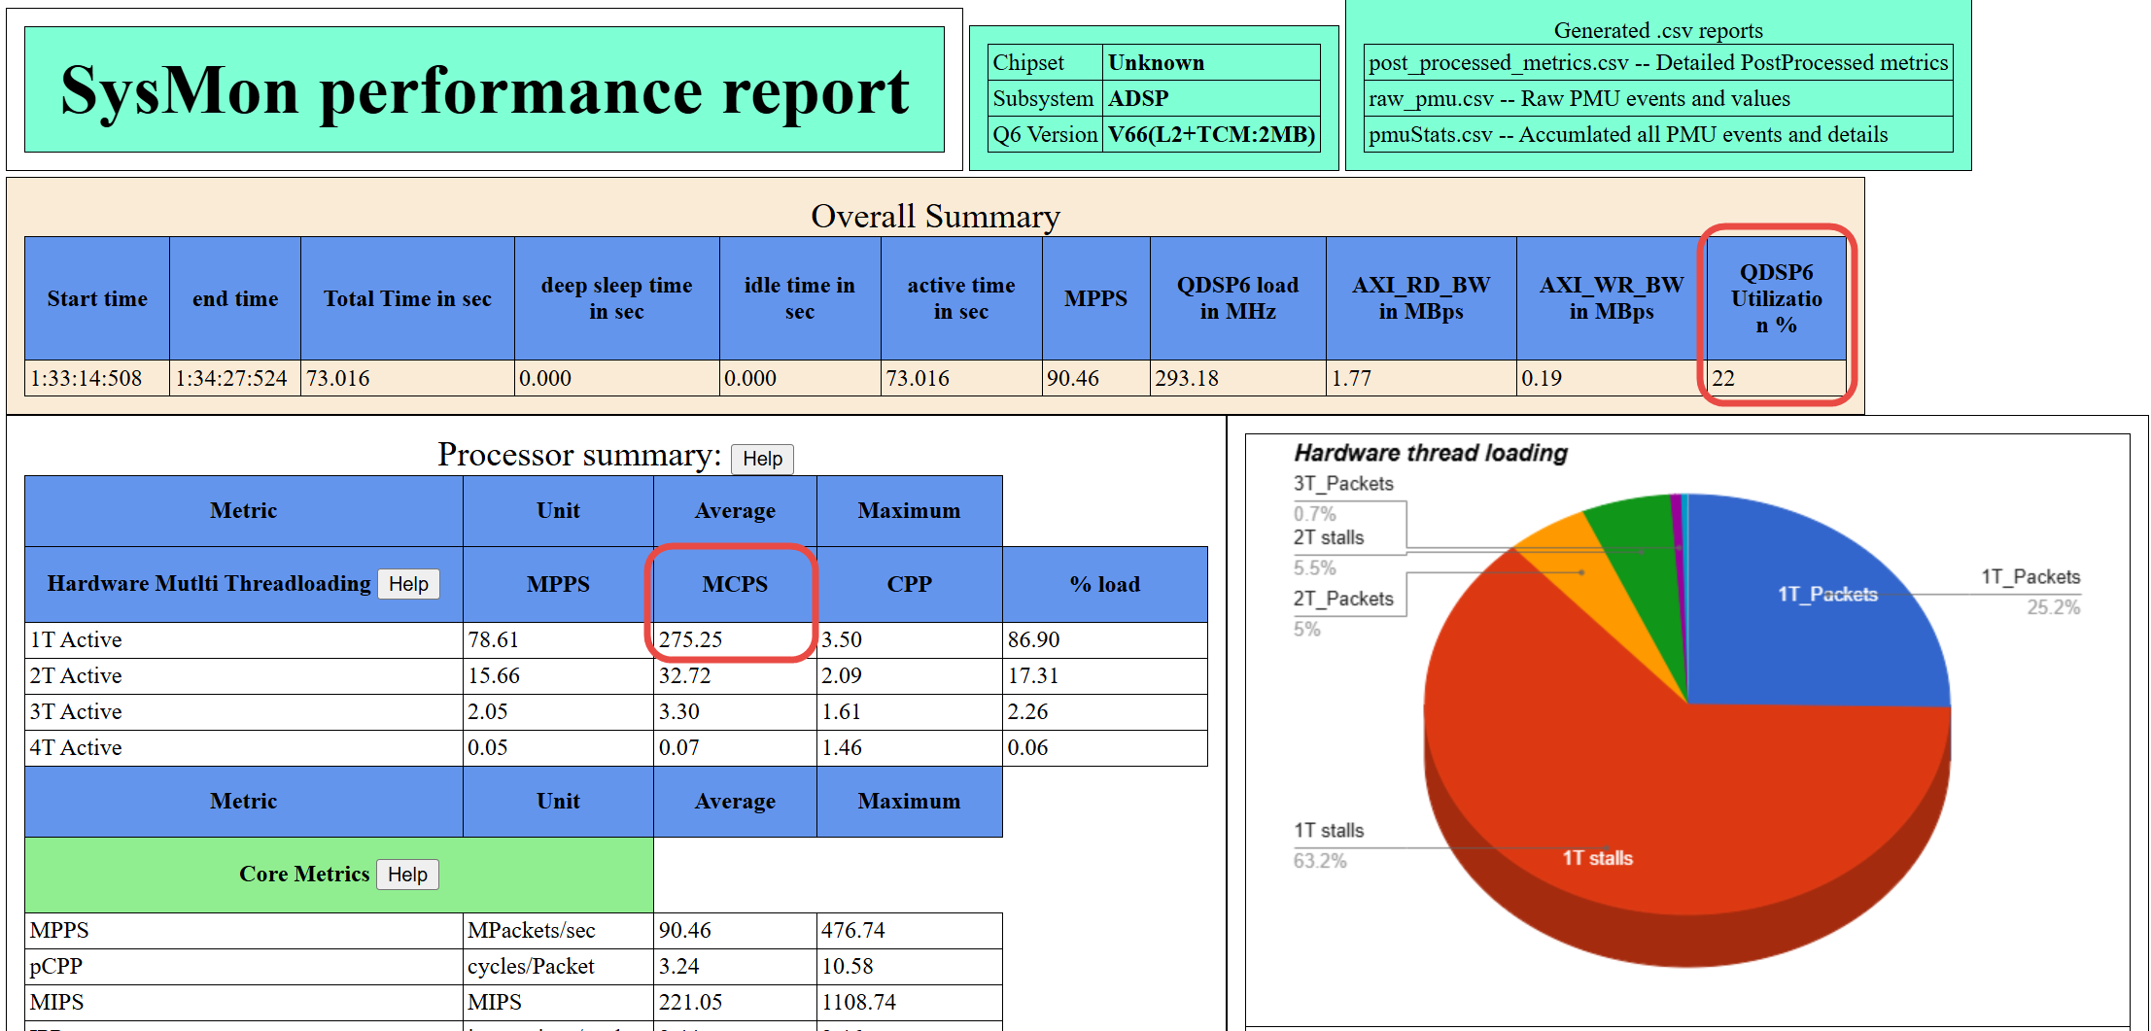Open Help for Hardware Multi Threadloading
The width and height of the screenshot is (2151, 1031).
point(408,584)
